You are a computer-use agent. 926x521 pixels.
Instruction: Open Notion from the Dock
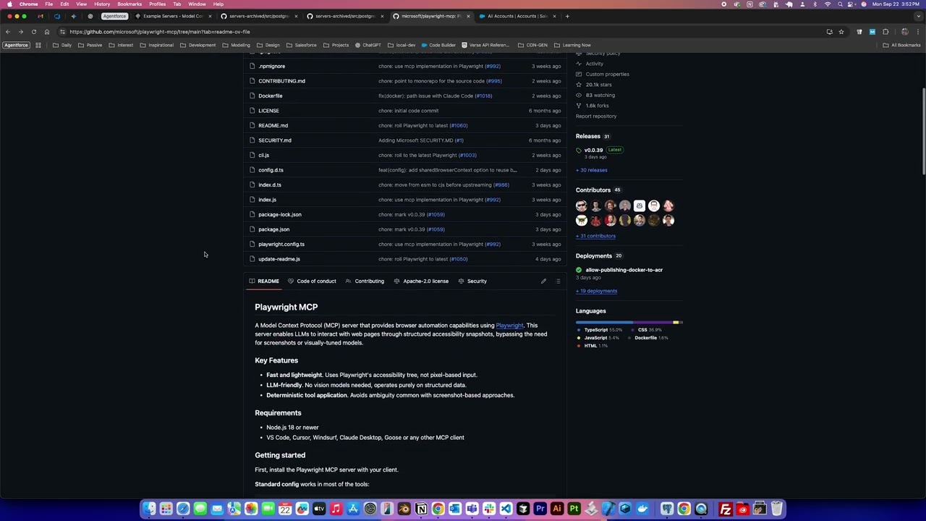pos(421,509)
